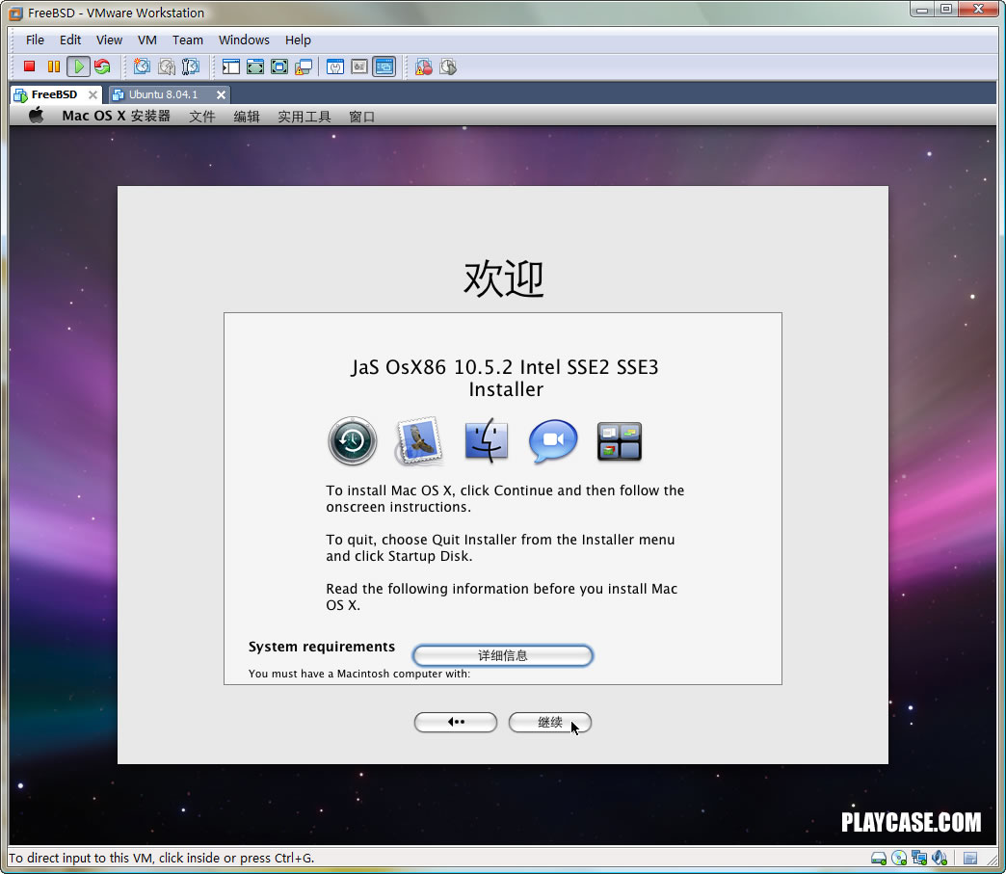Screen dimensions: 1006x874
Task: Click the back arrow button
Action: (x=456, y=722)
